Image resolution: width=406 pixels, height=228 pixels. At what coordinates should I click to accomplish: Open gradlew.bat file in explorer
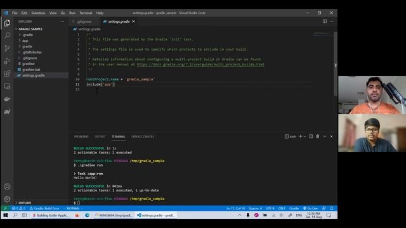pyautogui.click(x=31, y=70)
